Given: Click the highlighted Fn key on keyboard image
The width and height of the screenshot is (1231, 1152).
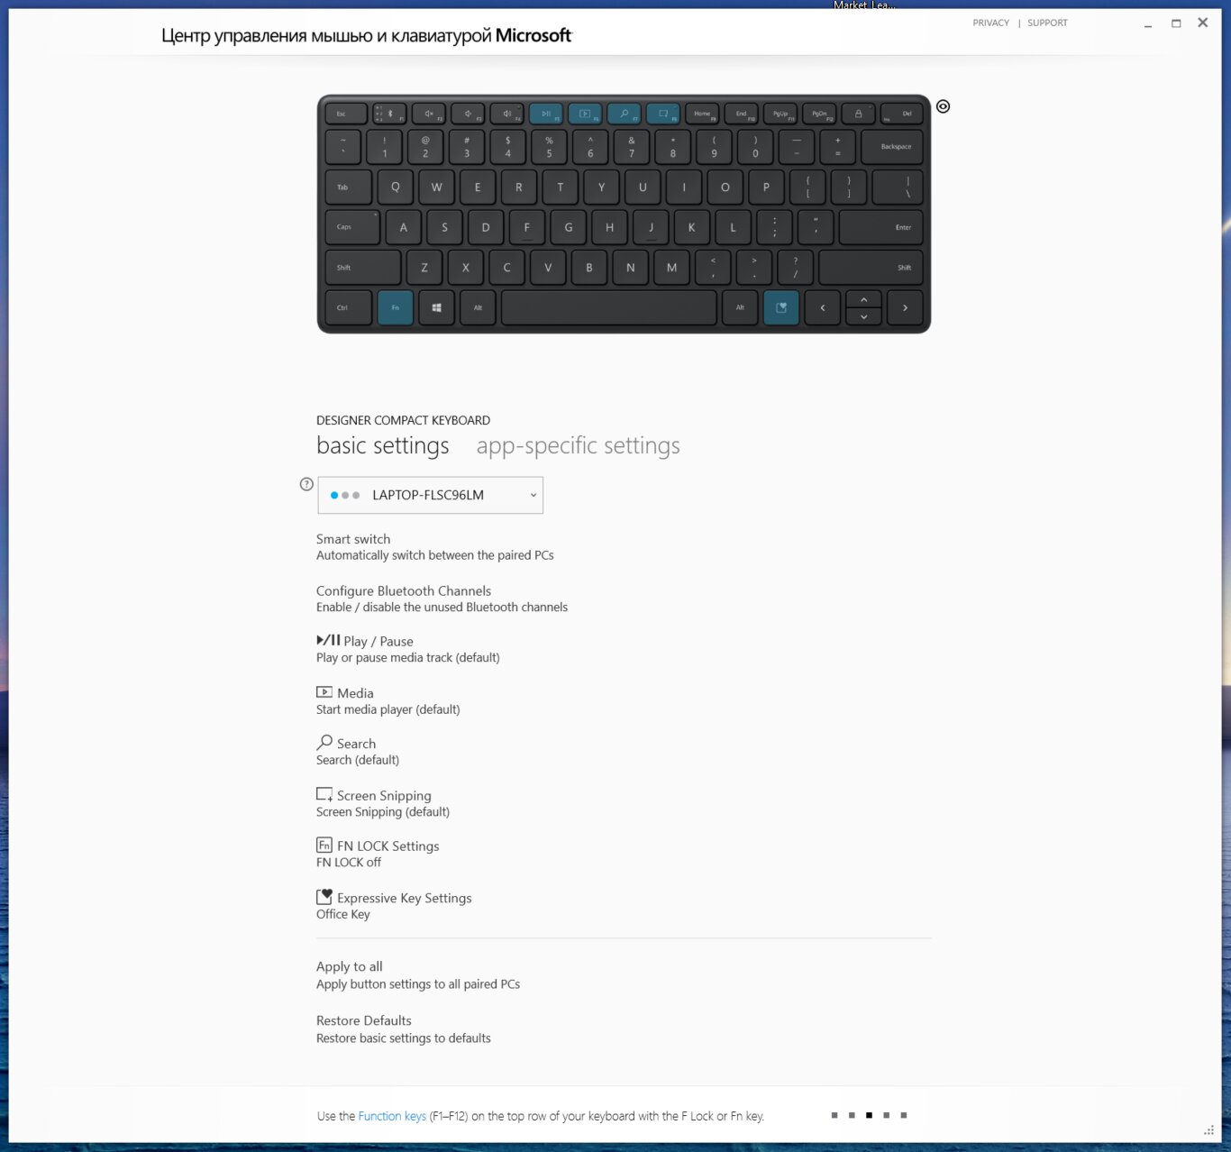Looking at the screenshot, I should (x=396, y=307).
